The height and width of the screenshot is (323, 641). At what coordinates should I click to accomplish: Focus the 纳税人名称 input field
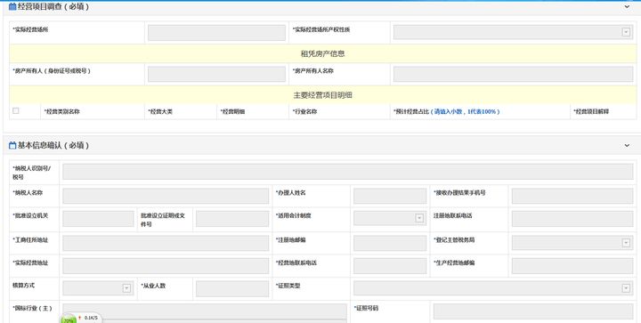pos(166,196)
